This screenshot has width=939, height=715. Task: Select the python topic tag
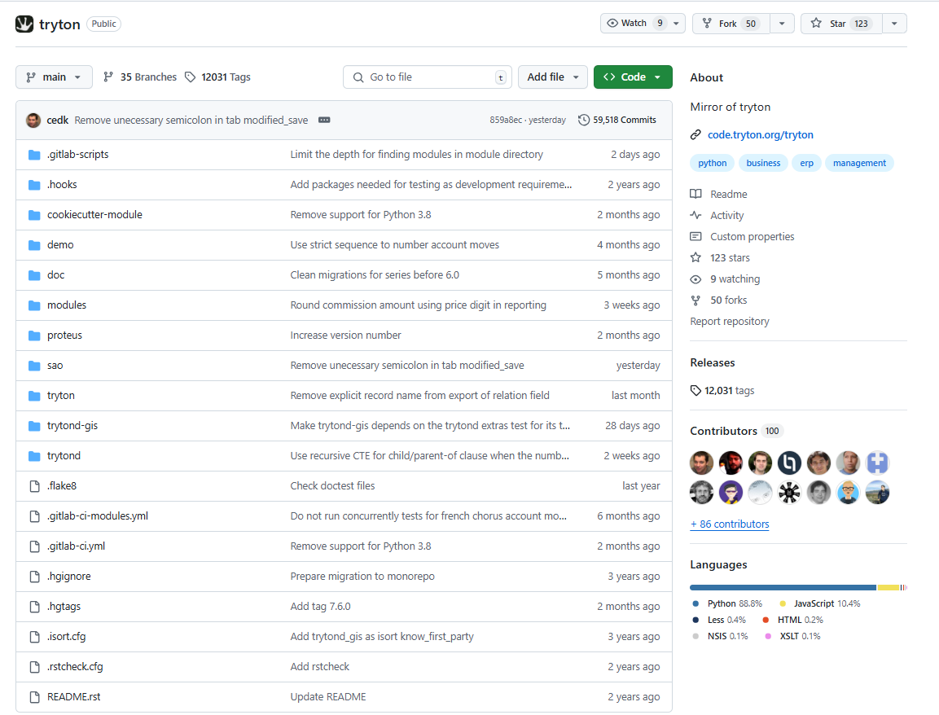coord(712,163)
